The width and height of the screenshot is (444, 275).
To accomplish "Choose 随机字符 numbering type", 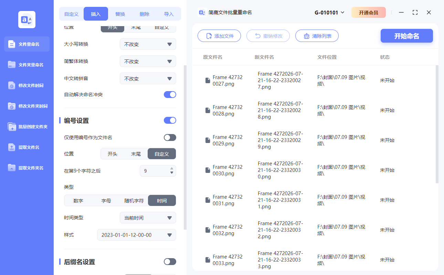I will click(134, 200).
